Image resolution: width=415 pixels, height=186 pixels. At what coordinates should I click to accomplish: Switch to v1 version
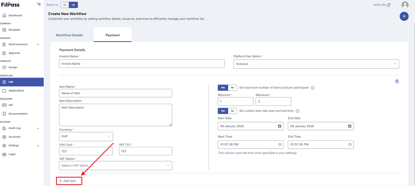point(65,5)
